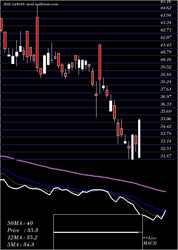Click the Price : 35.3 readout

(22, 230)
